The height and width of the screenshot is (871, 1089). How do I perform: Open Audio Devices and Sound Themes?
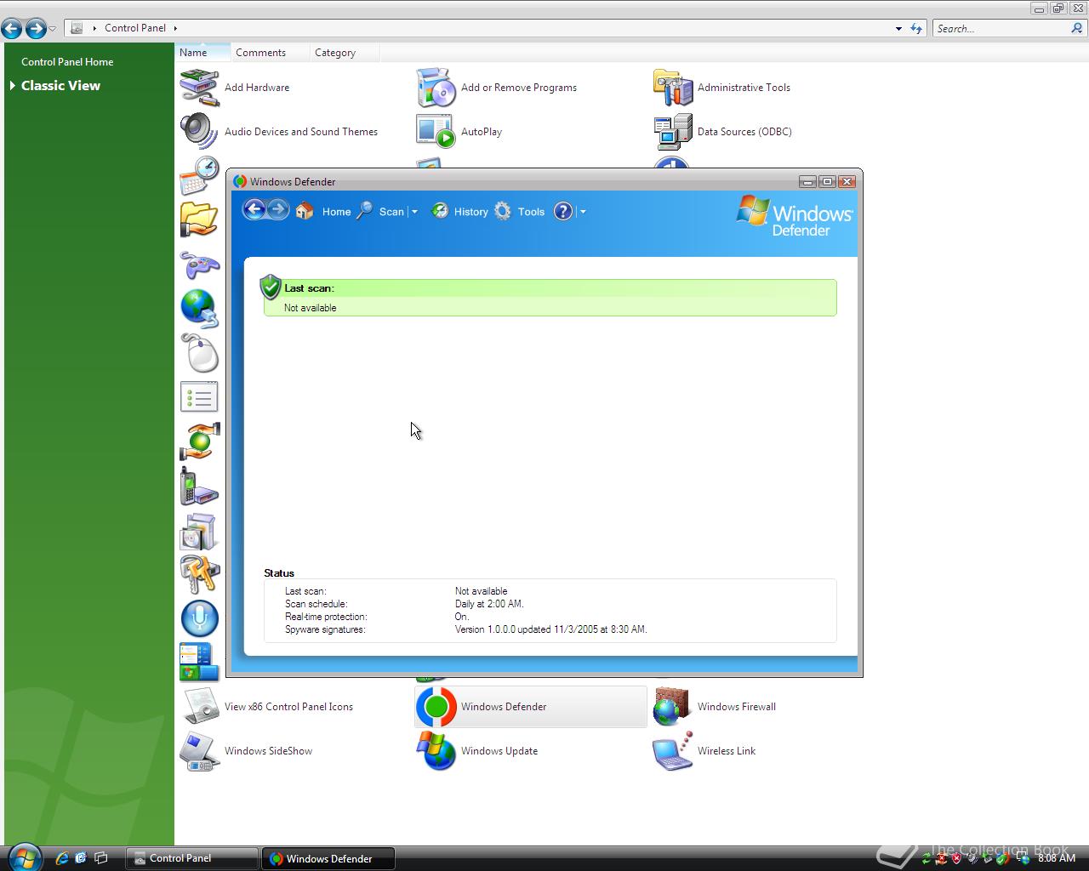coord(279,131)
